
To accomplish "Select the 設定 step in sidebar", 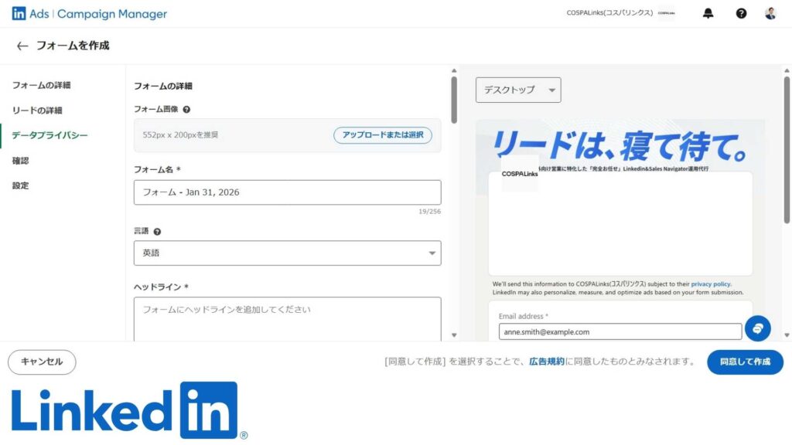I will 20,185.
